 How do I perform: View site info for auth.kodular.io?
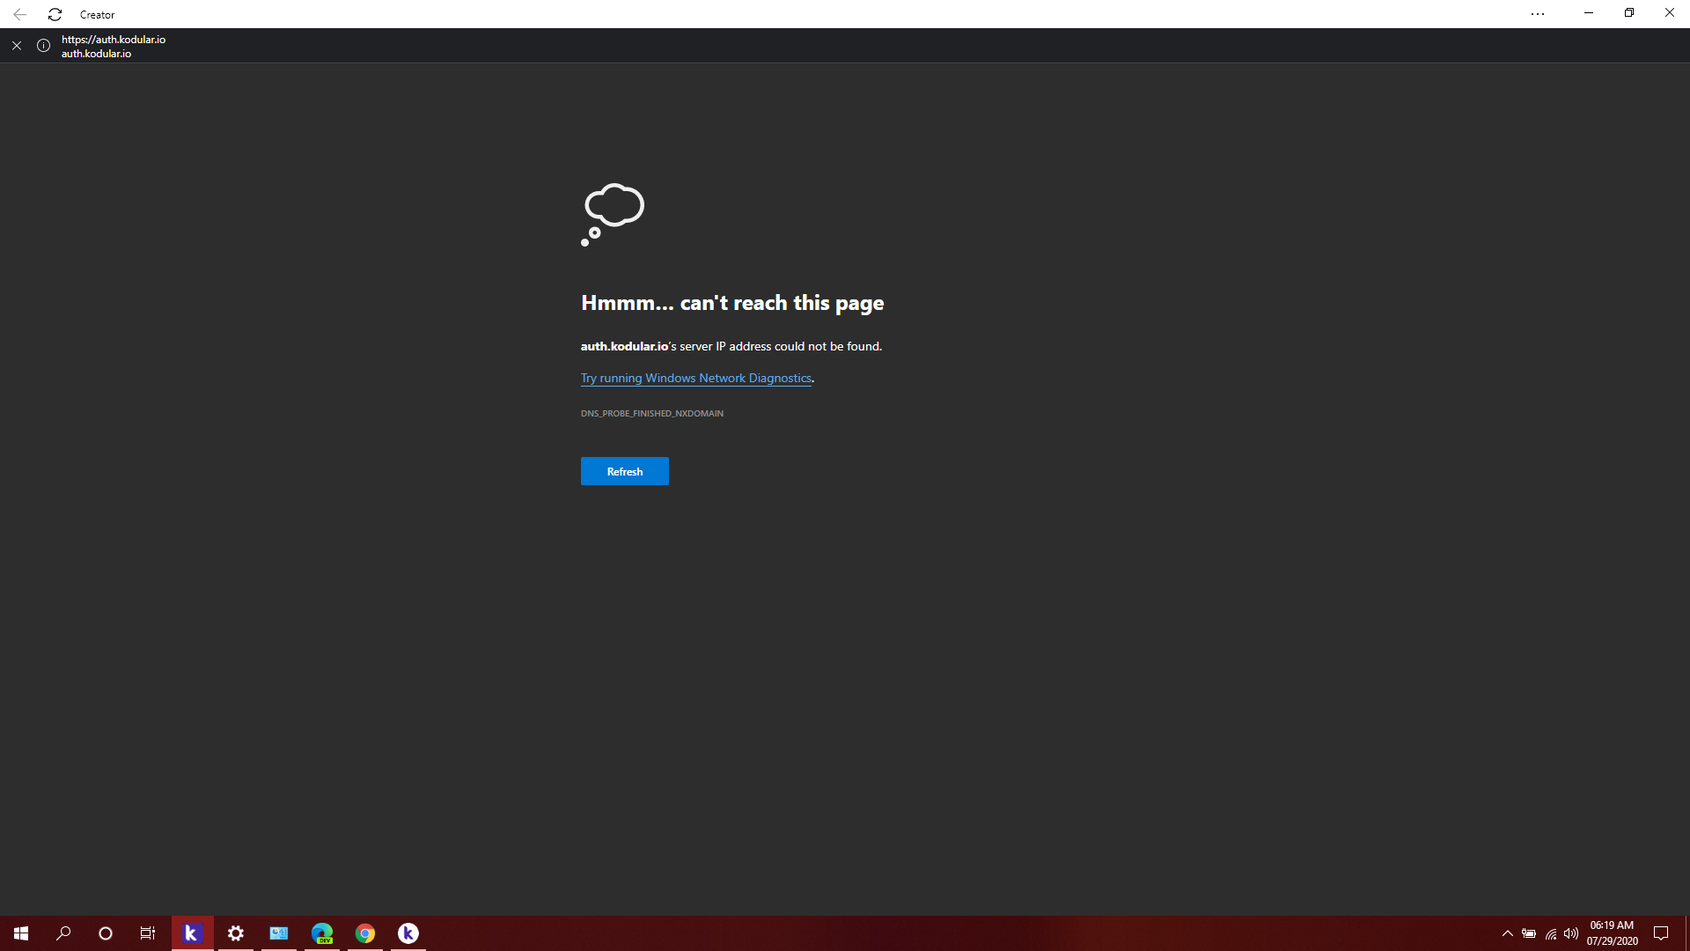coord(43,46)
